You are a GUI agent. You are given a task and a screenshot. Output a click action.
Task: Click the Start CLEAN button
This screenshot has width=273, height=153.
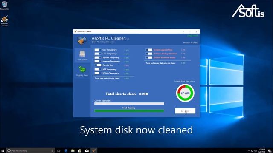(185, 111)
